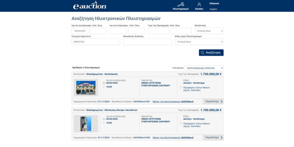Viewport: 294px width, 147px height.
Task: Click the Στοιχεία Οφειλέτη field
Action: click(x=96, y=42)
